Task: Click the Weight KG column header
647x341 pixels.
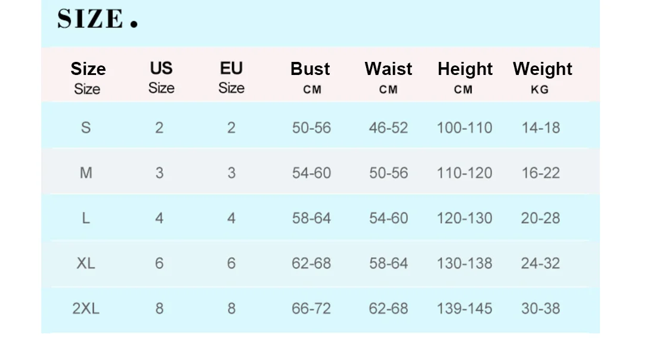Action: tap(542, 77)
